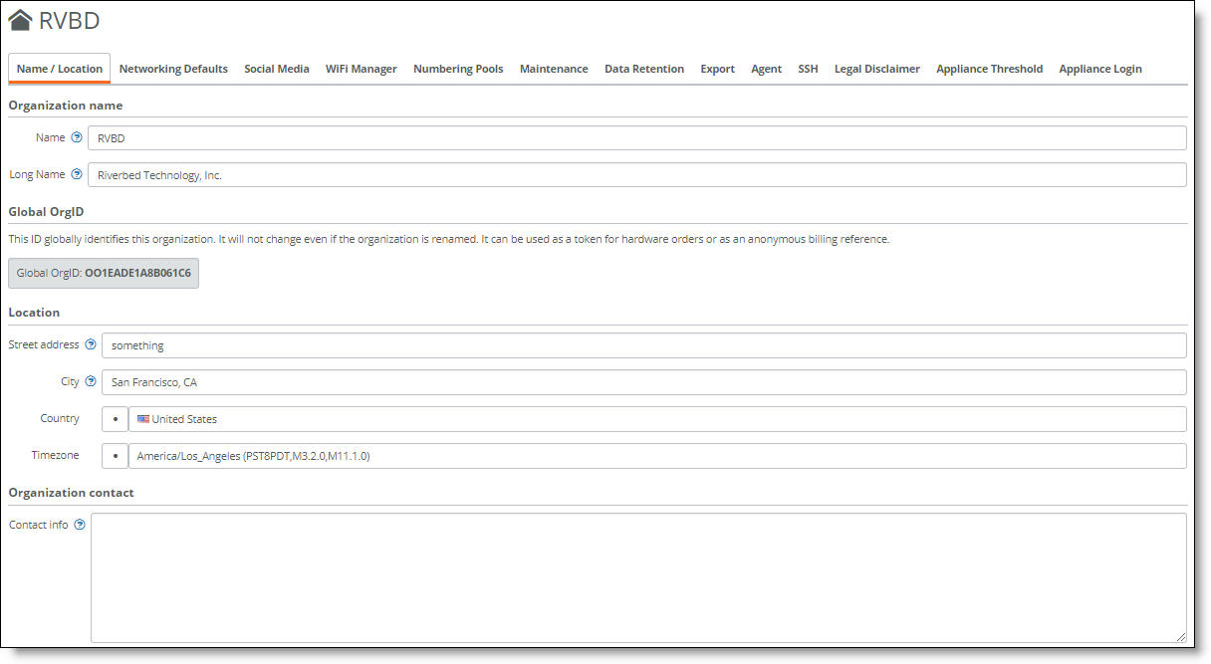
Task: Open help icon next to Street address
Action: point(91,344)
